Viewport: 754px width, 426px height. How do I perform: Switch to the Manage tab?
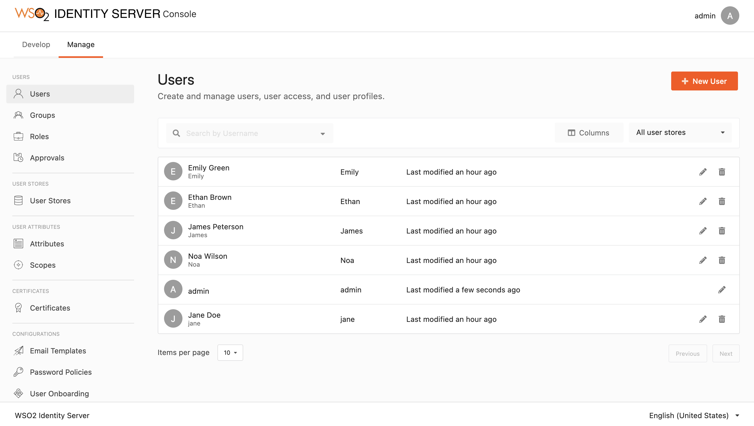point(80,44)
